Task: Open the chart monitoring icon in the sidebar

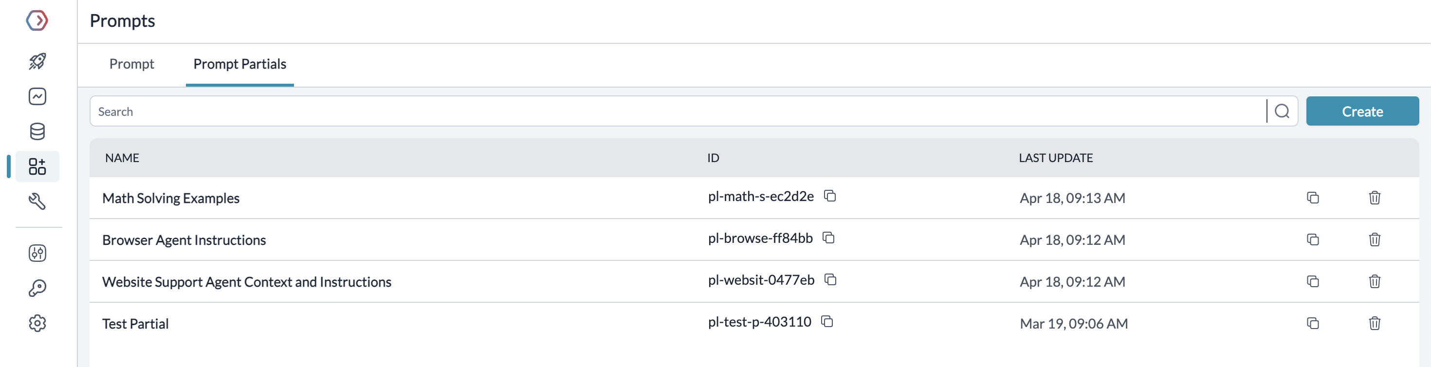Action: 37,96
